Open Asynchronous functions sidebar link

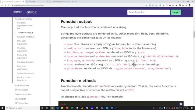[24, 79]
